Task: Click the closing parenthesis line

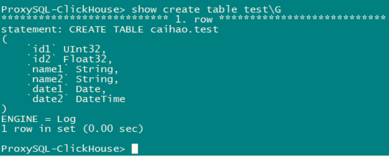Action: coord(4,109)
